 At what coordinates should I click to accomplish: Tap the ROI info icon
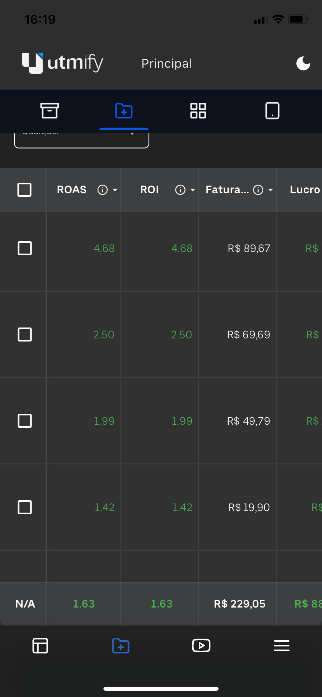click(x=180, y=190)
